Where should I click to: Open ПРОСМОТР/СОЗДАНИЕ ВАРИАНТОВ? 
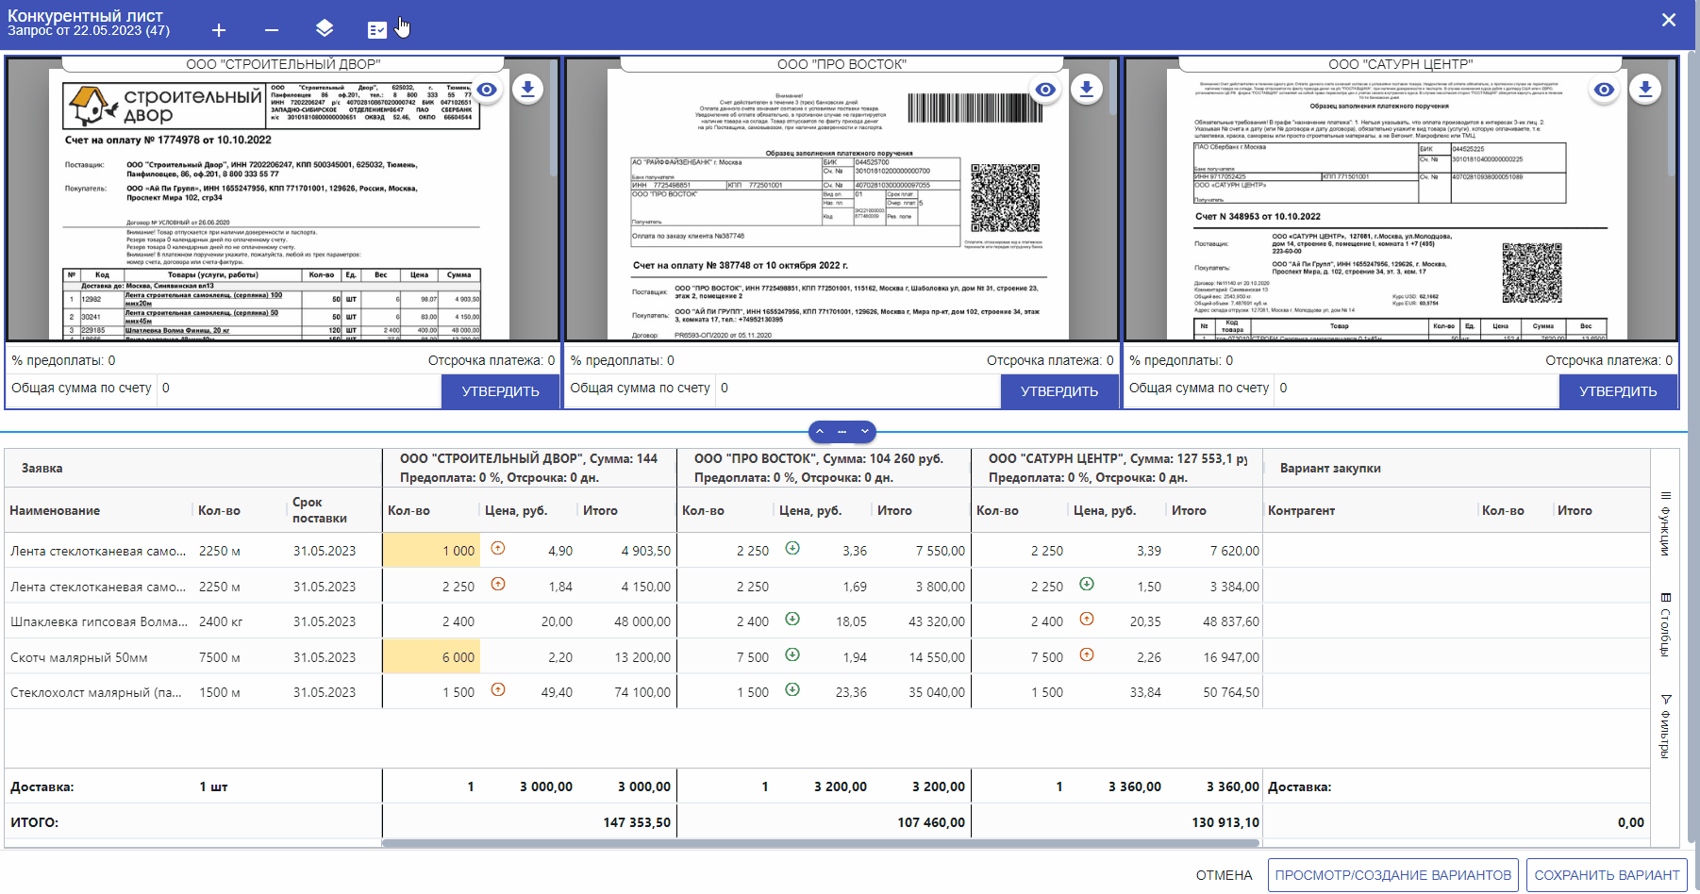pos(1393,875)
